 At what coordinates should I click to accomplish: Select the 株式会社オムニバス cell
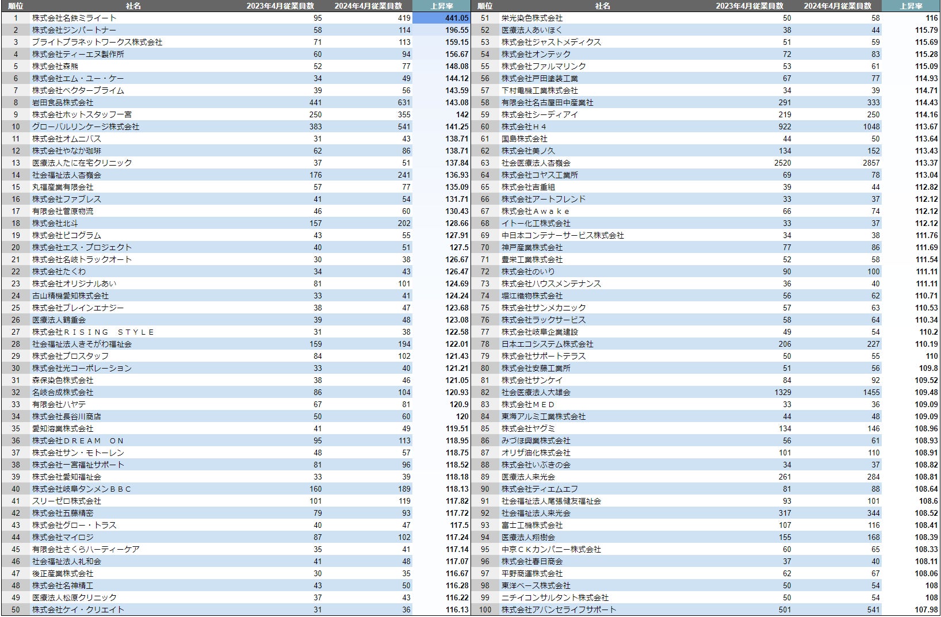(67, 139)
